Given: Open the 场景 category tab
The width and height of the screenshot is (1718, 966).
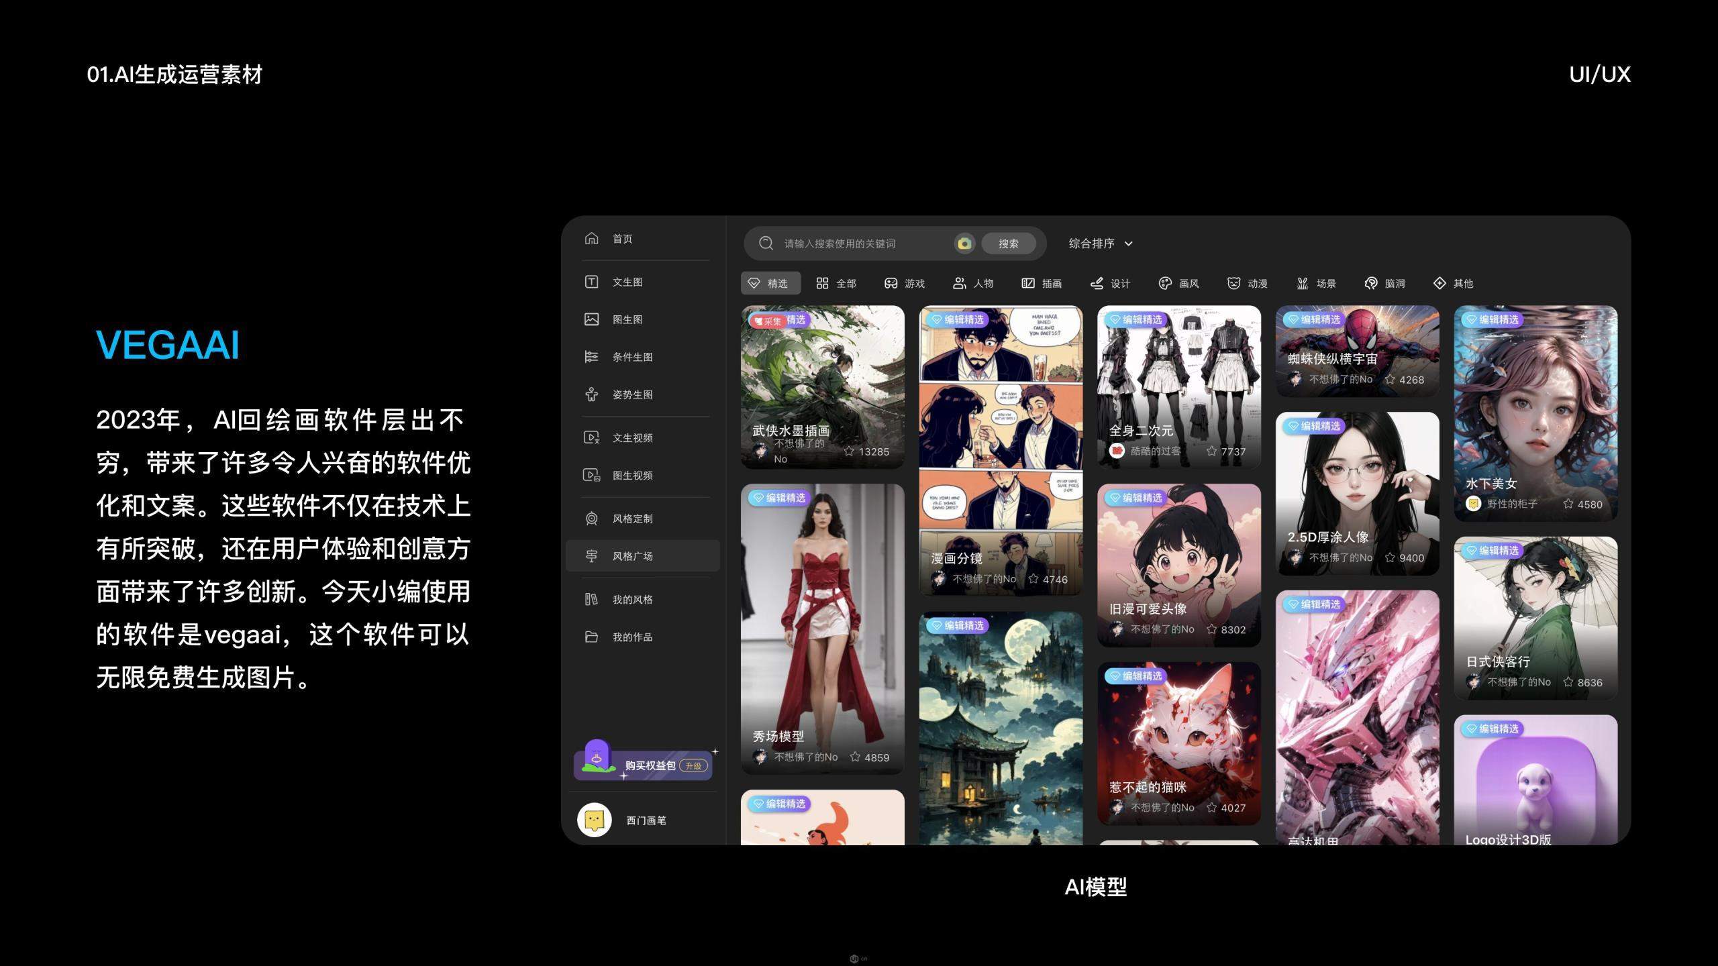Looking at the screenshot, I should pyautogui.click(x=1315, y=283).
